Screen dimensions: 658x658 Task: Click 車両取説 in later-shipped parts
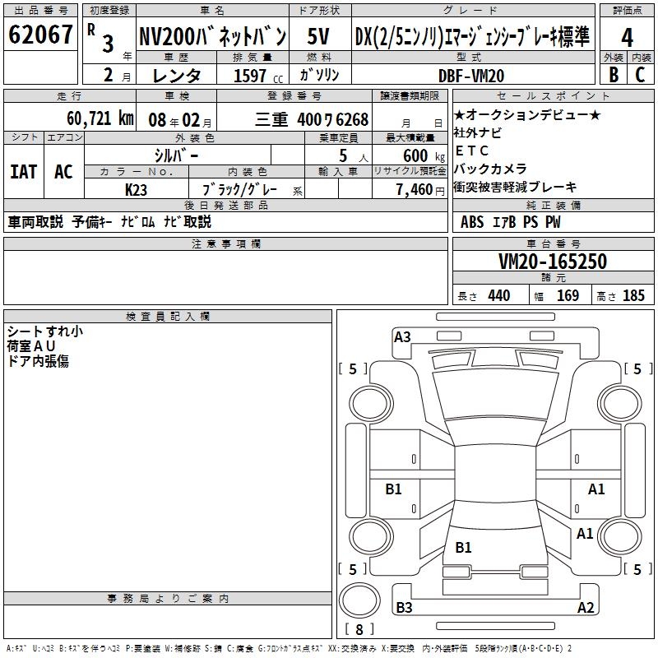[x=35, y=221]
